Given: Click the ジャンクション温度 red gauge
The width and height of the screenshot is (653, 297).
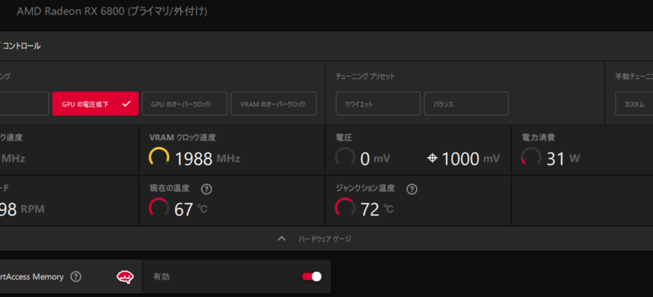Looking at the screenshot, I should coord(345,208).
